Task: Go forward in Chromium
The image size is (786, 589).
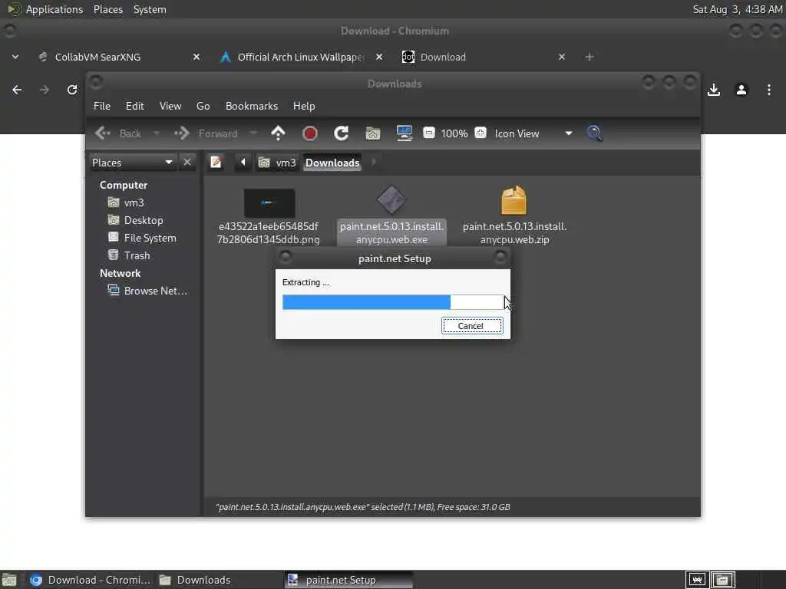Action: tap(44, 90)
